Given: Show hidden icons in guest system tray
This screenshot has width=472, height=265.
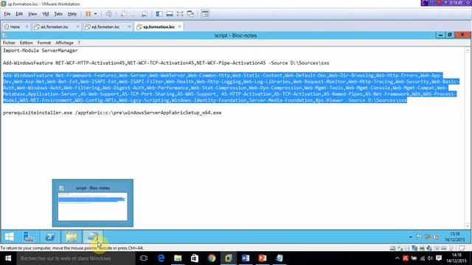Looking at the screenshot, I should [411, 237].
